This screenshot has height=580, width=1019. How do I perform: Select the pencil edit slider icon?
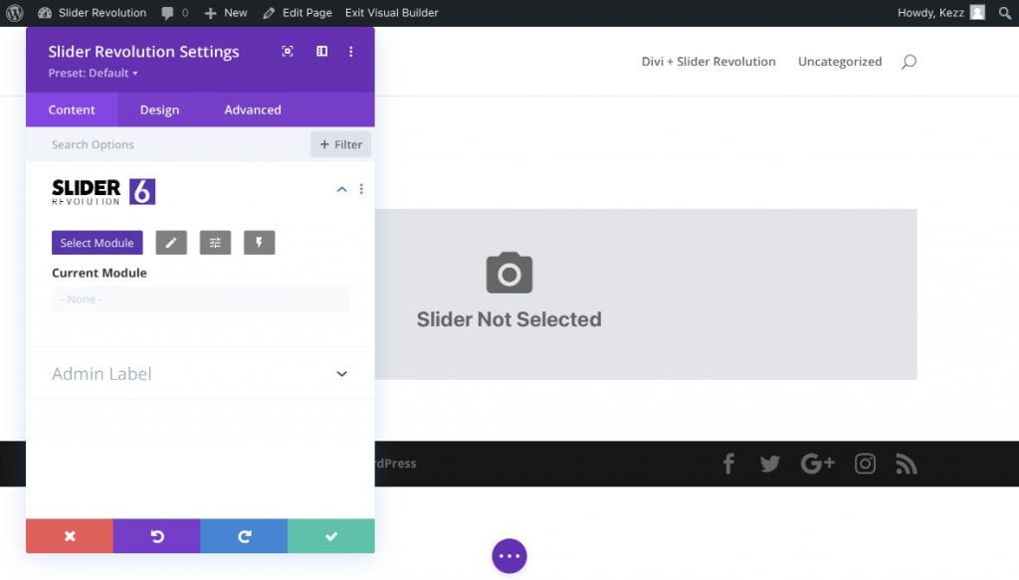(170, 242)
